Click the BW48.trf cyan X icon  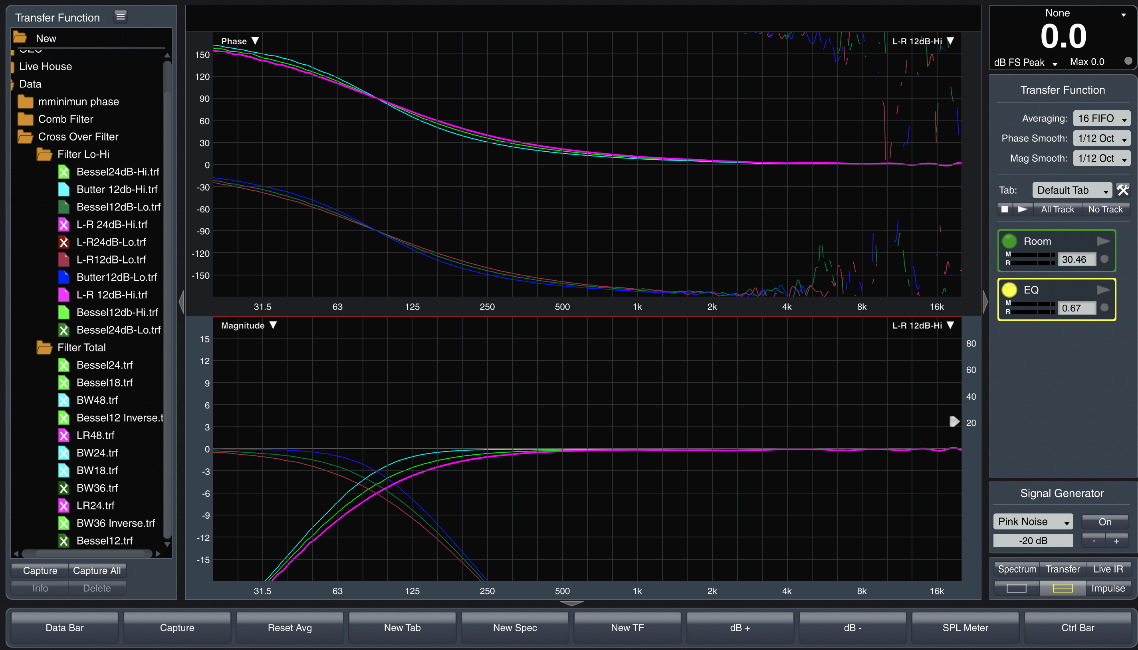click(64, 400)
